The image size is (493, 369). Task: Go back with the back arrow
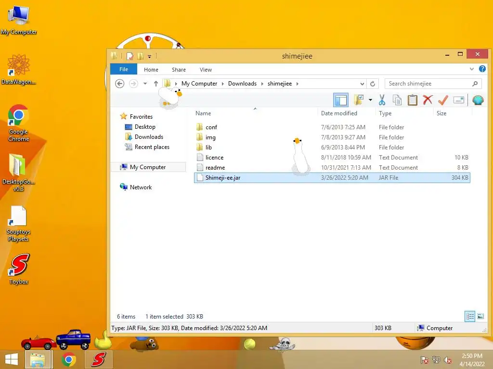click(119, 84)
